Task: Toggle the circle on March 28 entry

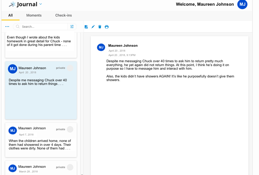Action: tap(70, 167)
